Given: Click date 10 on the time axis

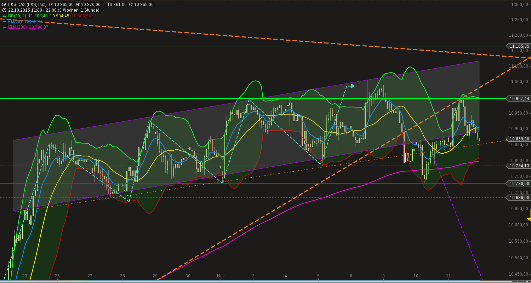Looking at the screenshot, I should point(416,276).
